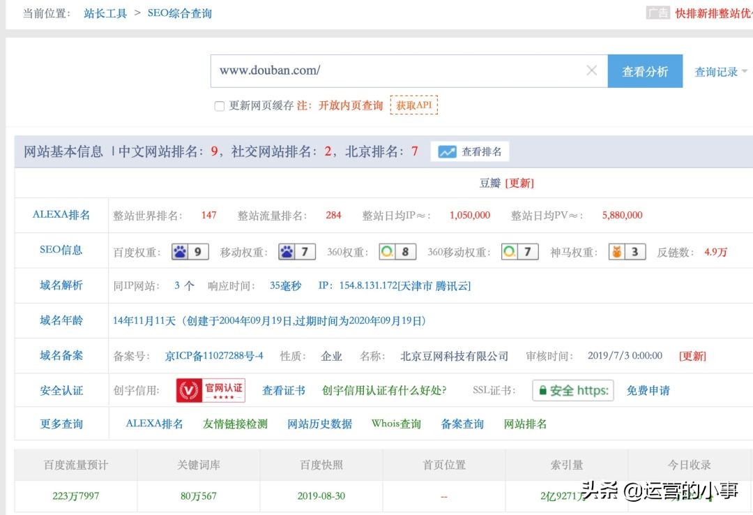Click the [更新] link beside 豆瓣

click(519, 183)
